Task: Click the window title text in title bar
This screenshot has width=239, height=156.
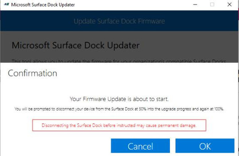Action: [x=43, y=5]
